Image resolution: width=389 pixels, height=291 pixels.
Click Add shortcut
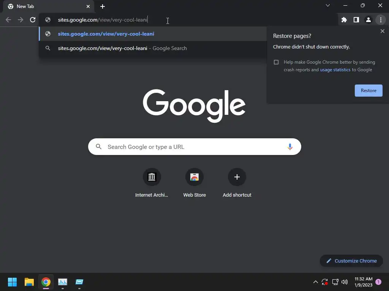[237, 183]
